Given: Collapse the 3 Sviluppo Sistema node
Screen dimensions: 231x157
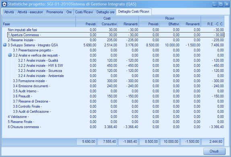Looking at the screenshot, I should 5,45.
